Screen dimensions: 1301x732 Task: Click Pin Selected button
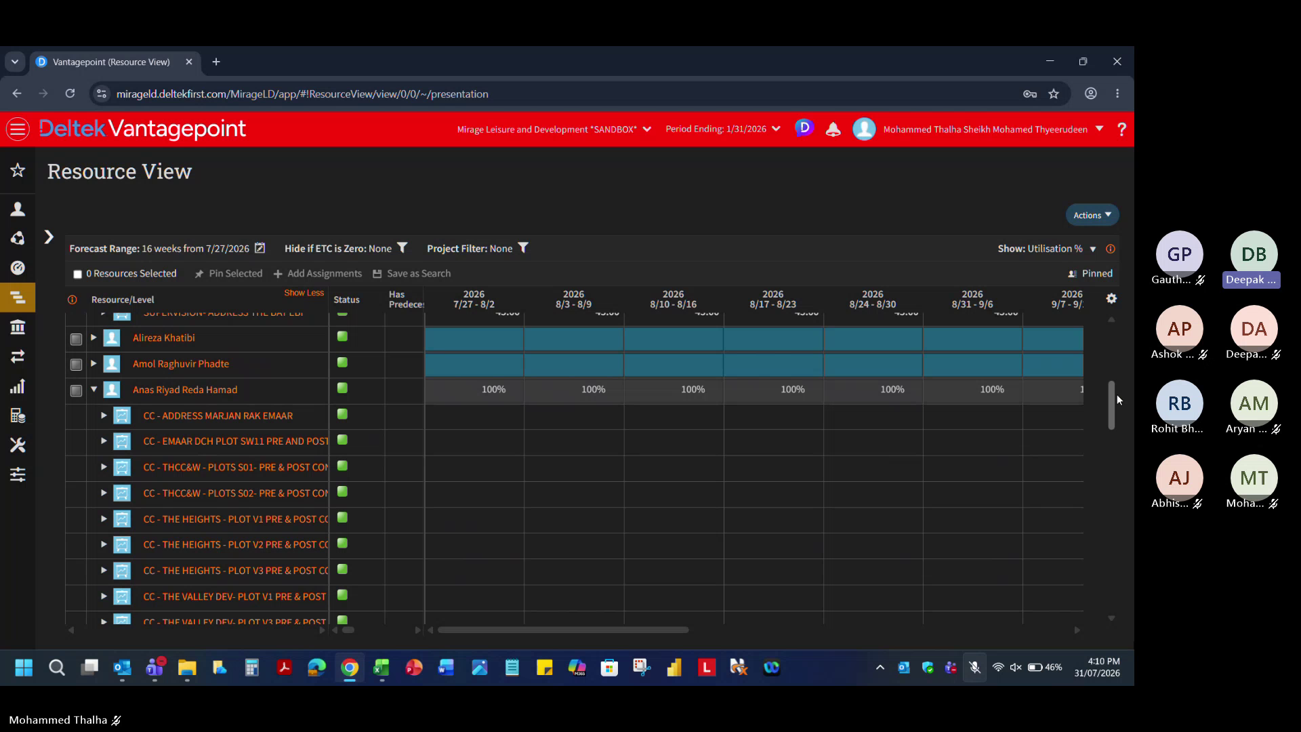(228, 273)
